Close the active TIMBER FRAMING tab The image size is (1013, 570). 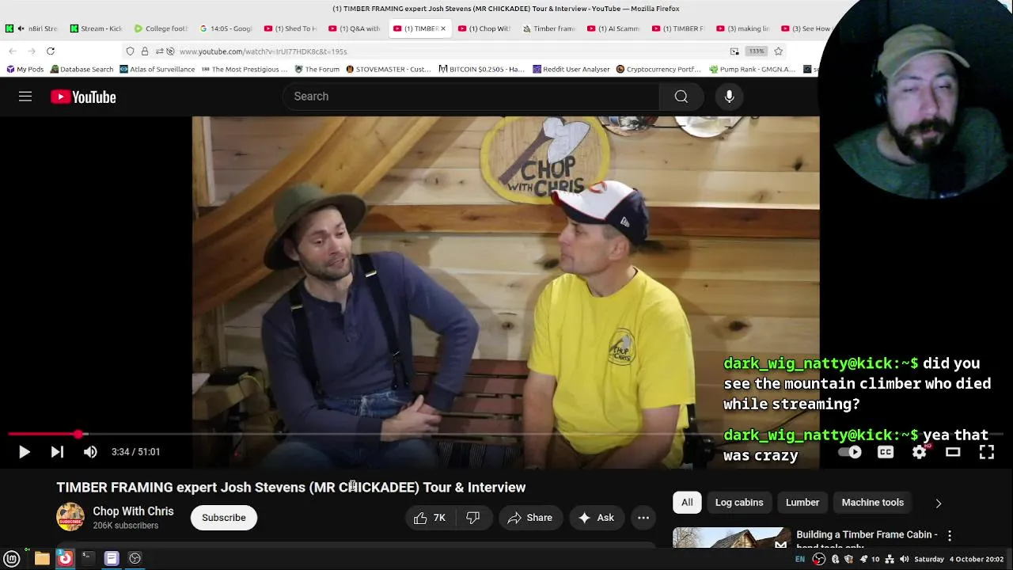[x=442, y=28]
